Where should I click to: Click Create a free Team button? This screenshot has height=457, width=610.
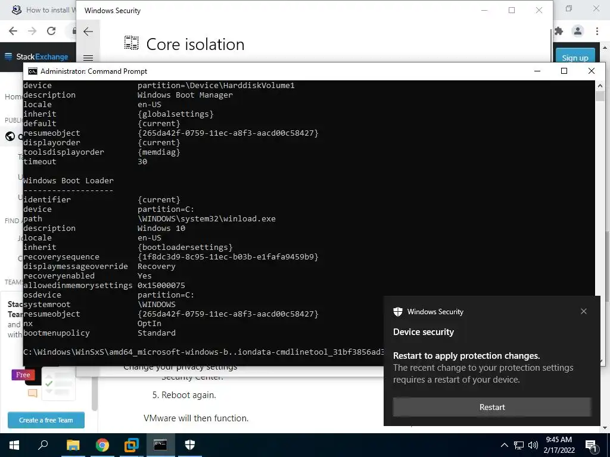[x=46, y=420]
